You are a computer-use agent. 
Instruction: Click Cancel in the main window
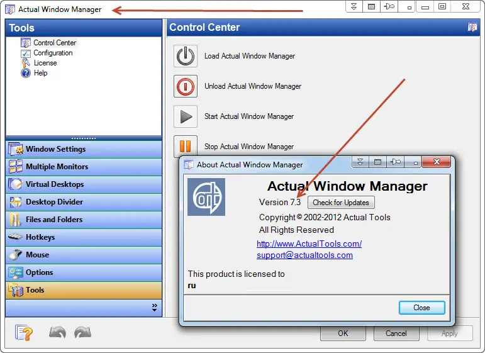396,333
